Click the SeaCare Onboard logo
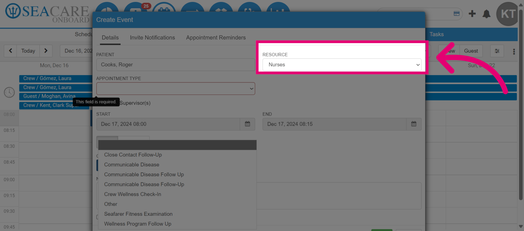This screenshot has width=524, height=231. pos(47,13)
